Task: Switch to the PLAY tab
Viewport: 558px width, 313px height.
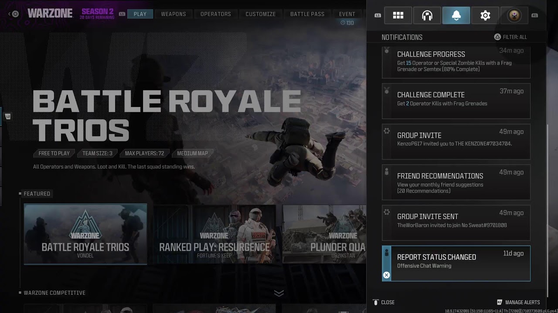Action: tap(140, 14)
